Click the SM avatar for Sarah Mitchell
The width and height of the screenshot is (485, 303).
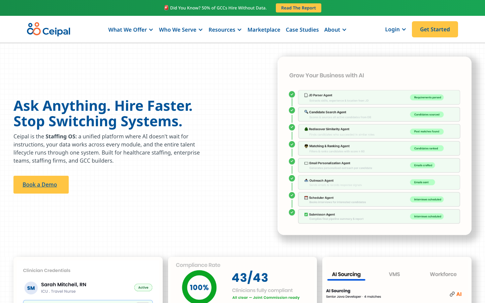click(31, 288)
